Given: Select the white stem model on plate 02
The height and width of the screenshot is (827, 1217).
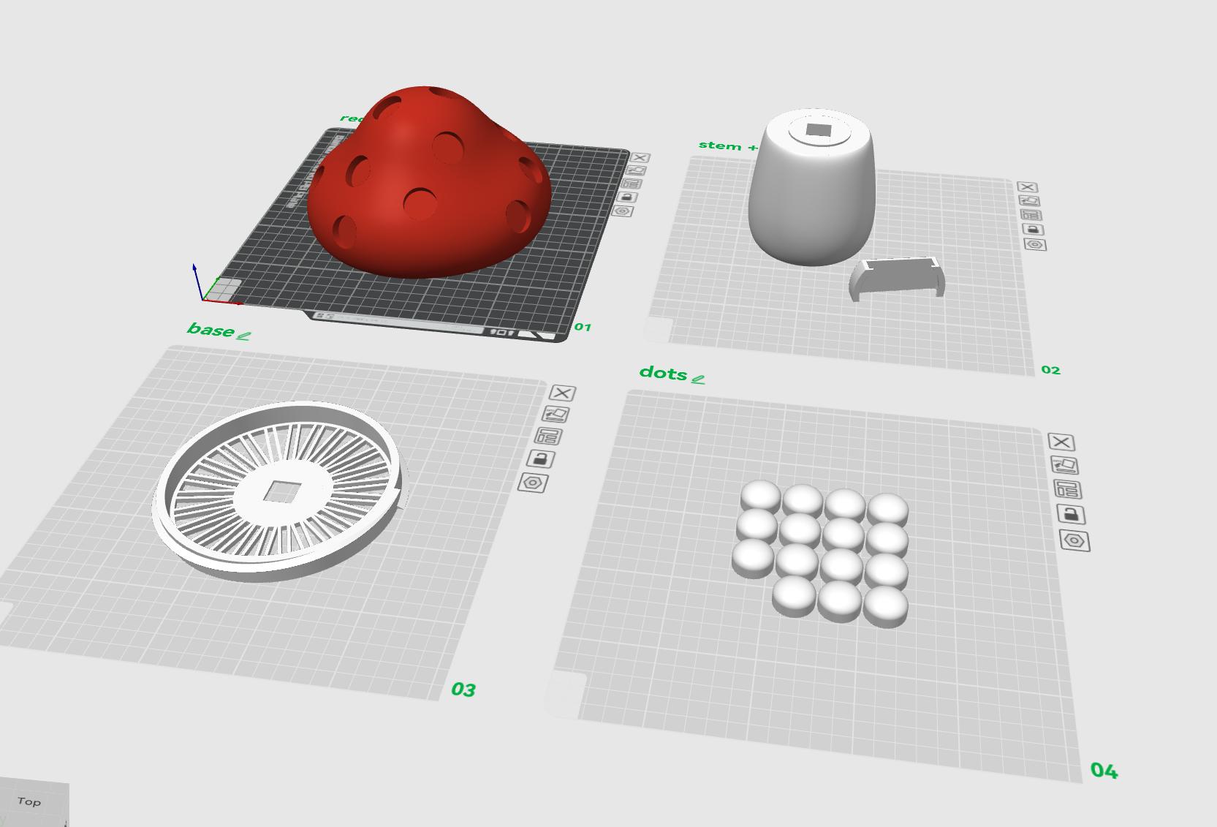Looking at the screenshot, I should click(x=811, y=187).
